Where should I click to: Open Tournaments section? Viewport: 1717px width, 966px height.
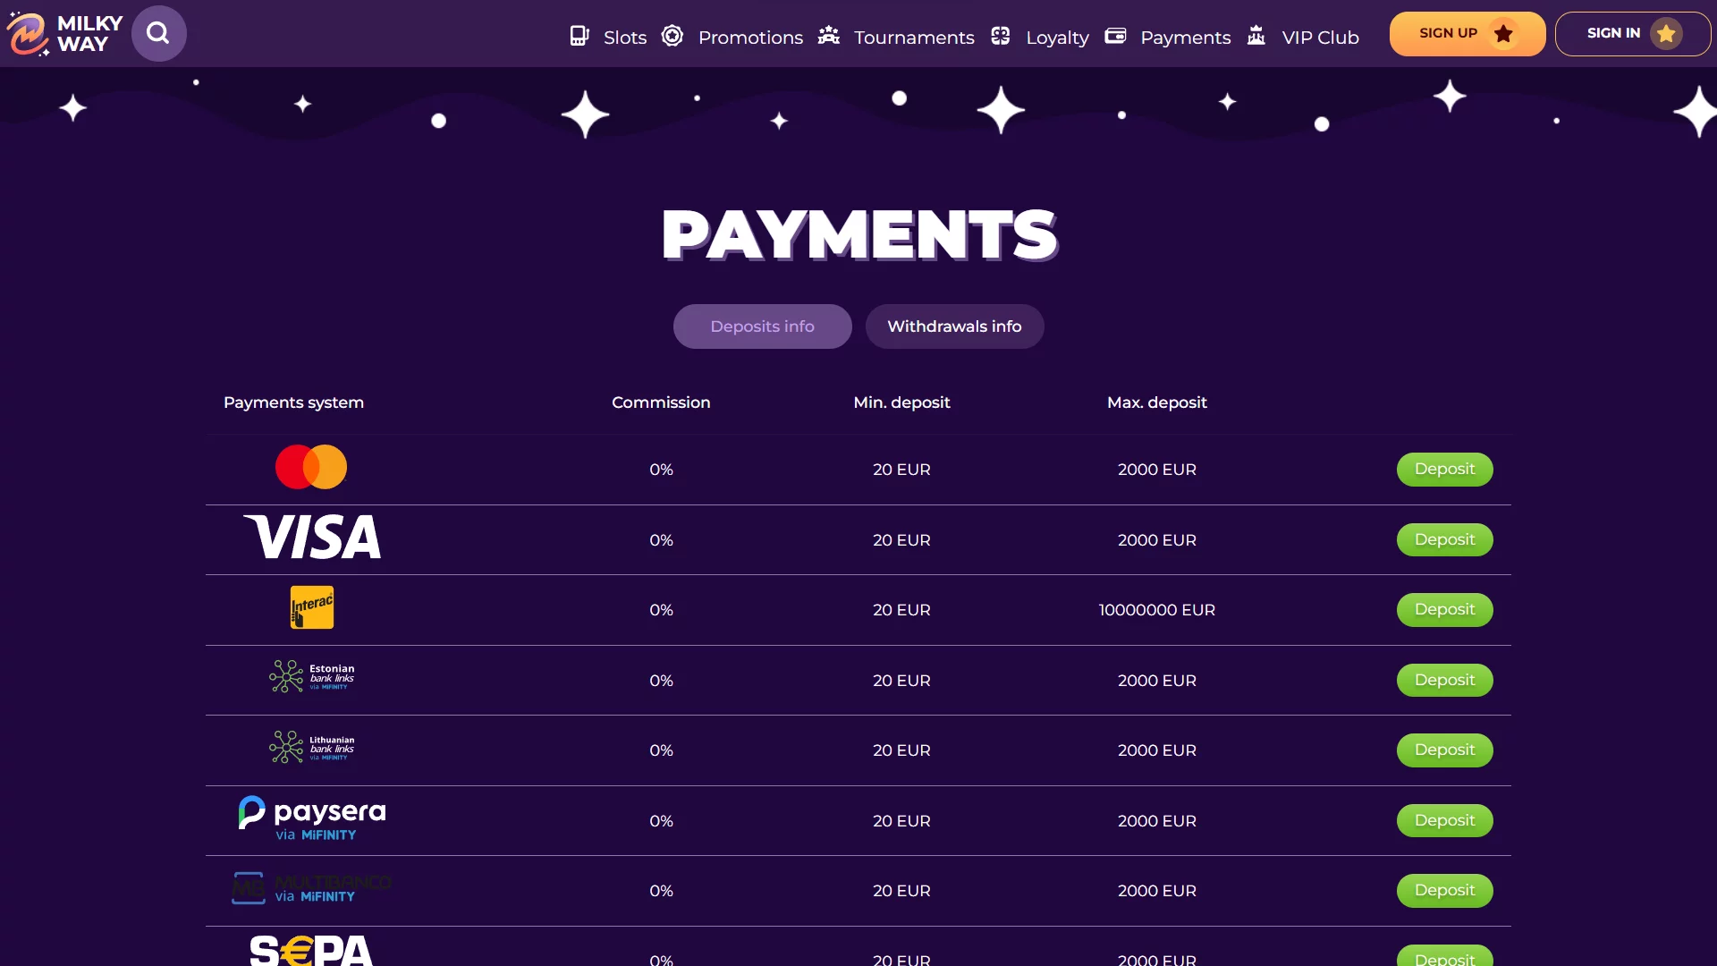[x=914, y=38]
